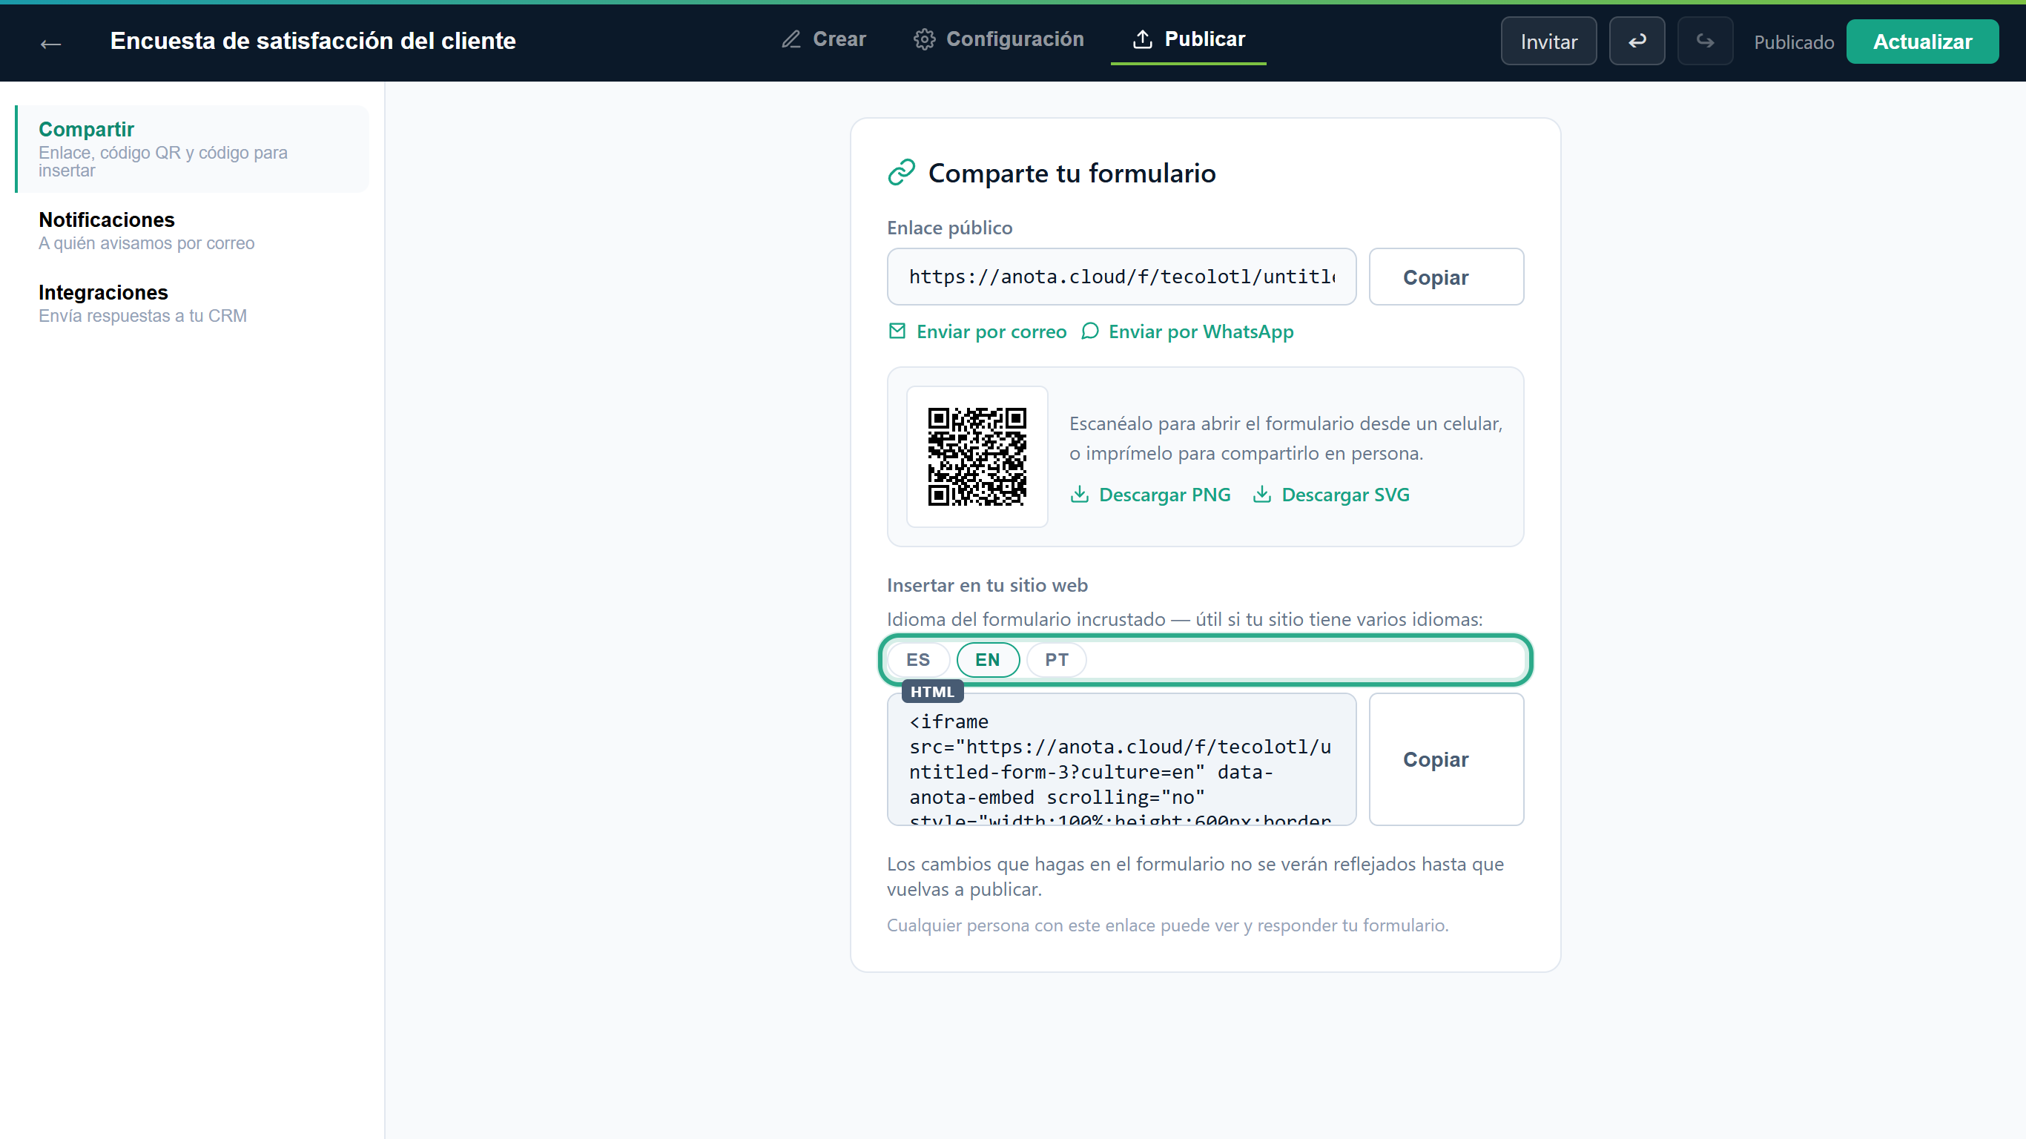Click the chat bubble icon for WhatsApp
Image resolution: width=2026 pixels, height=1139 pixels.
coord(1090,331)
